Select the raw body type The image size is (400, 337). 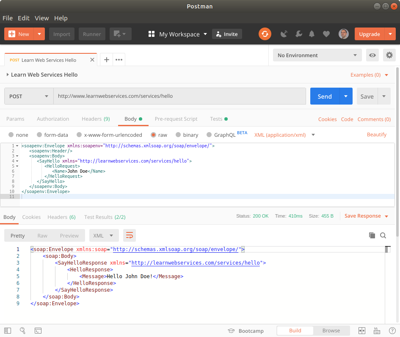pyautogui.click(x=153, y=135)
